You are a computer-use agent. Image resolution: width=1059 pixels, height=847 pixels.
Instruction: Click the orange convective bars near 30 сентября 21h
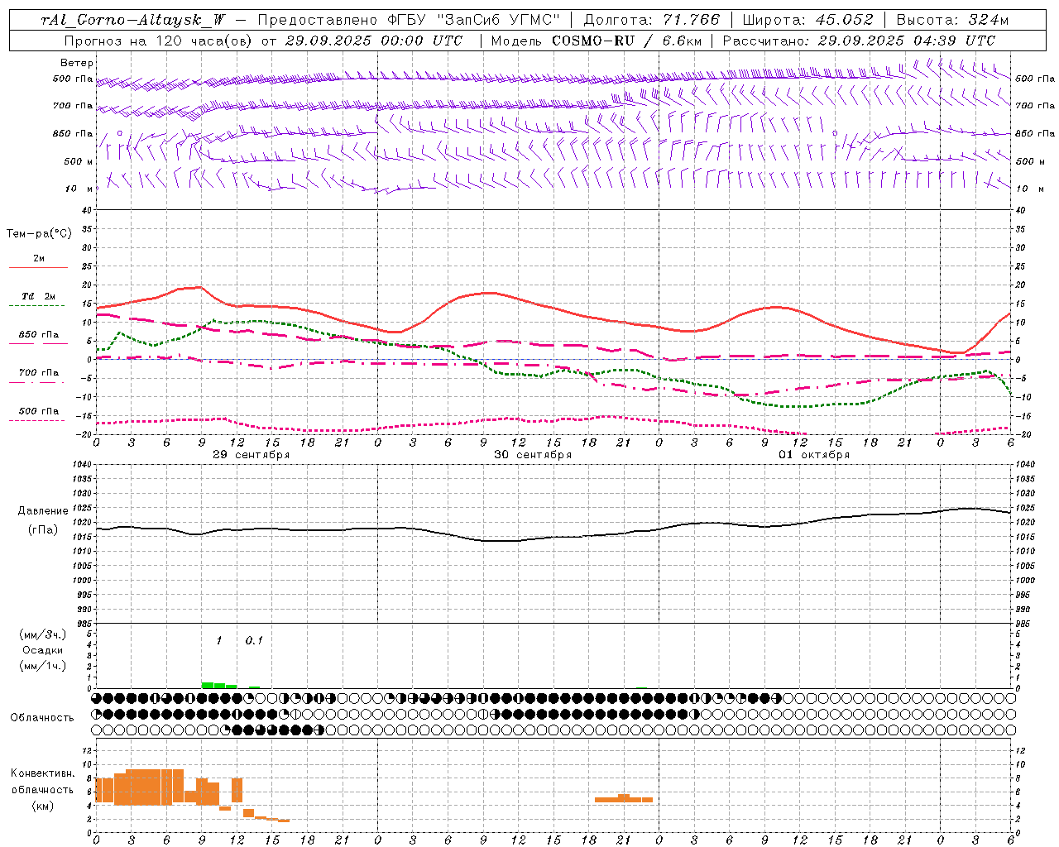[624, 798]
